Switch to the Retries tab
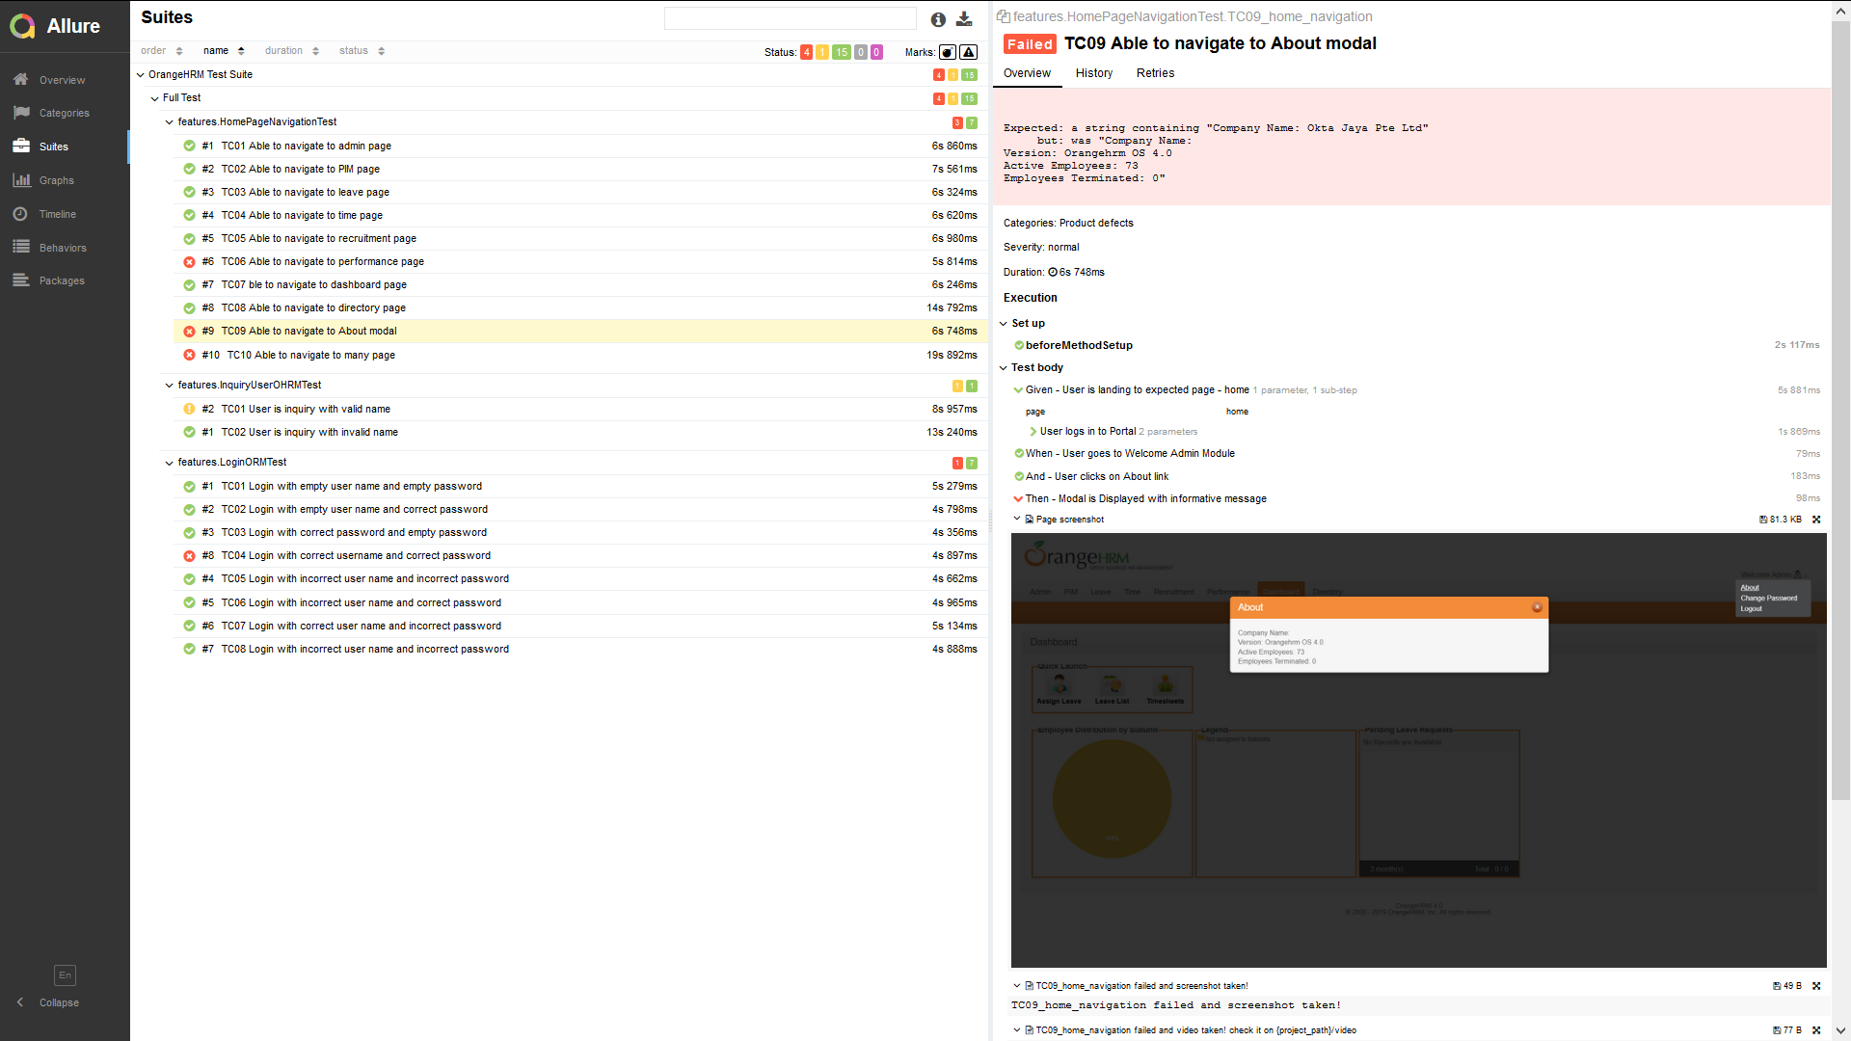1851x1041 pixels. coord(1155,73)
